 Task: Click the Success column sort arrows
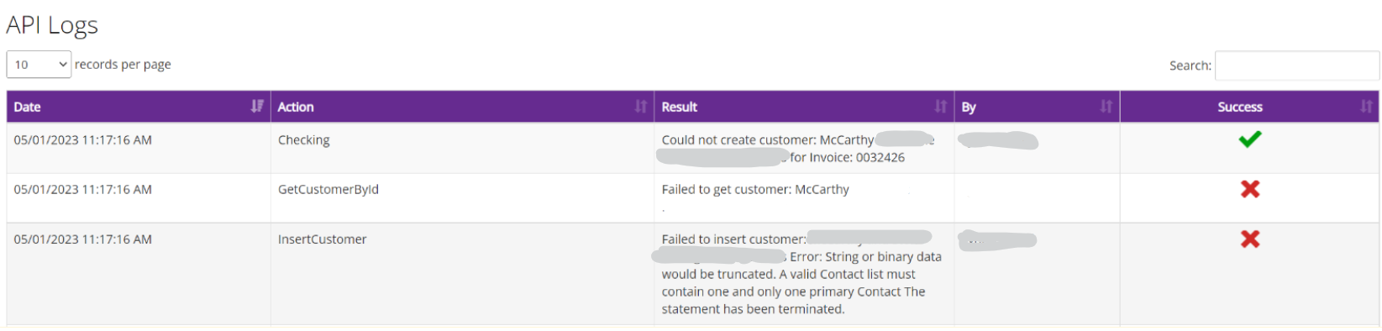click(x=1366, y=107)
